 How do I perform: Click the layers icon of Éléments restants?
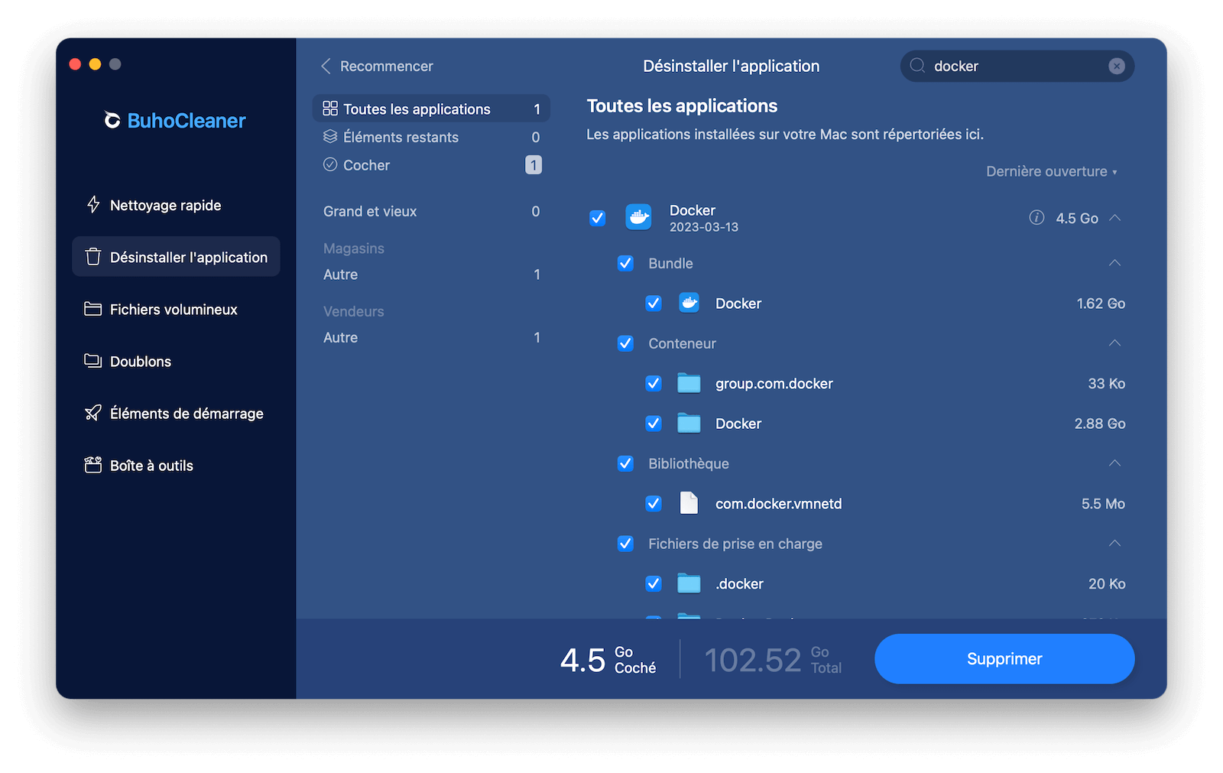330,137
